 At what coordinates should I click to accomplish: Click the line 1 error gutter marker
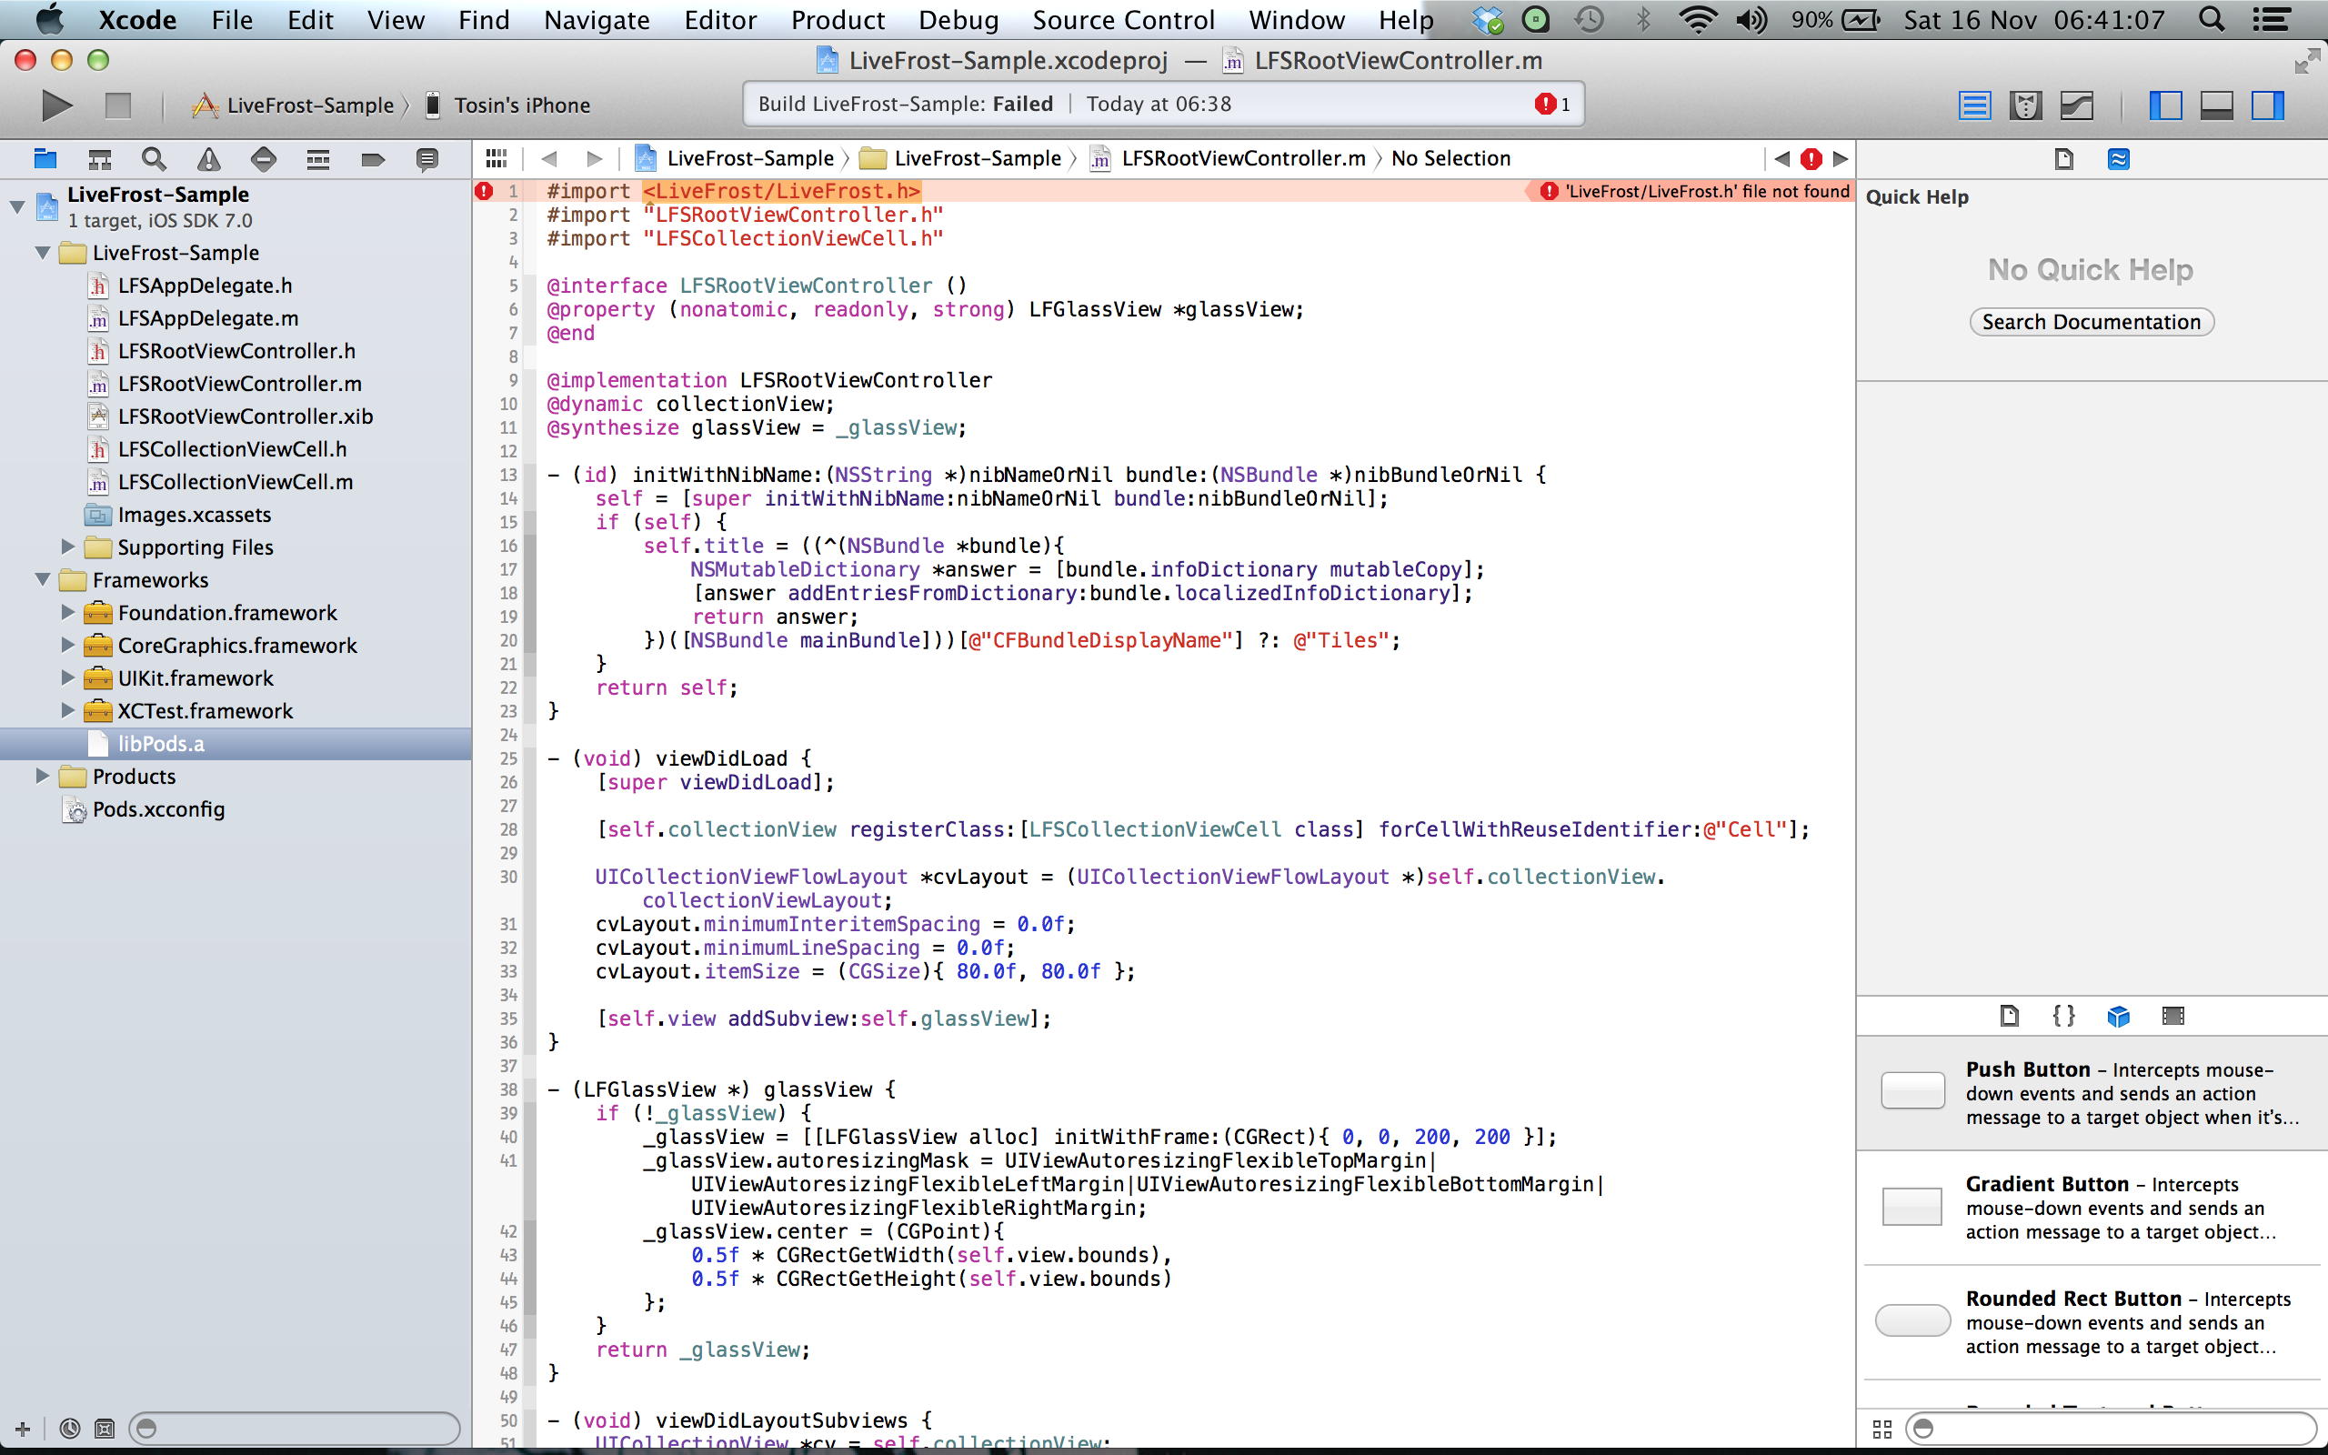click(x=484, y=191)
